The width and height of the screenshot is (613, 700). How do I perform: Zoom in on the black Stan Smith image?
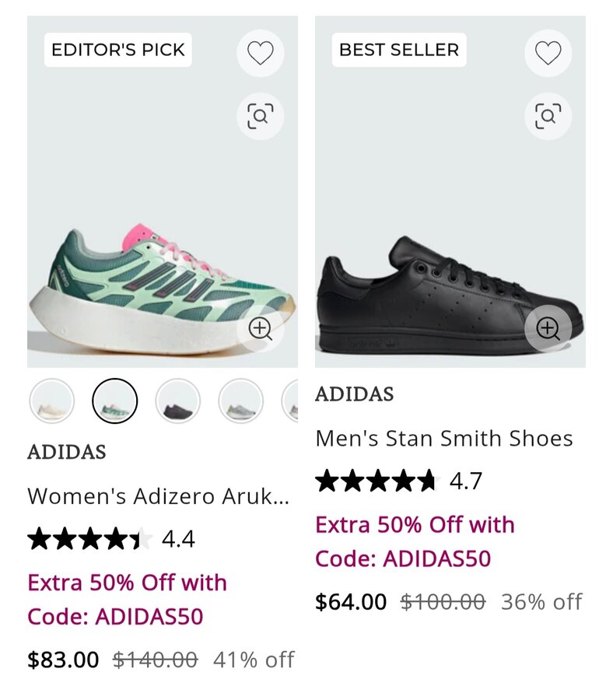[x=548, y=329]
